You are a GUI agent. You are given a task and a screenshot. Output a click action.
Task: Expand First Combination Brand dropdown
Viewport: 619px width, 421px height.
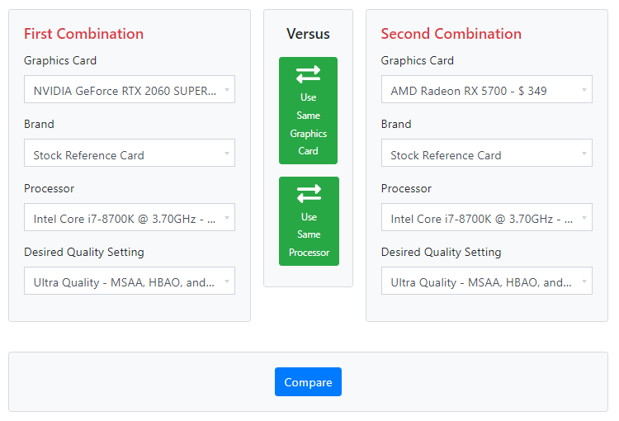click(130, 153)
